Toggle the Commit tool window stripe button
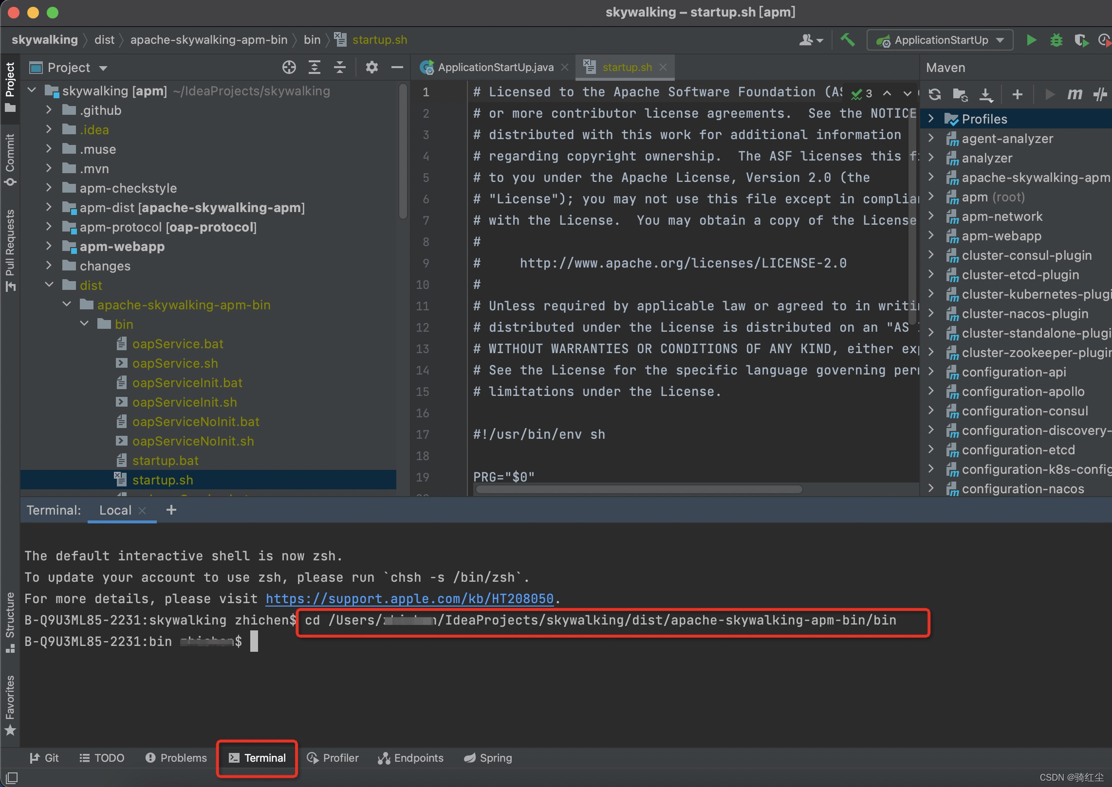This screenshot has height=787, width=1112. [x=10, y=160]
